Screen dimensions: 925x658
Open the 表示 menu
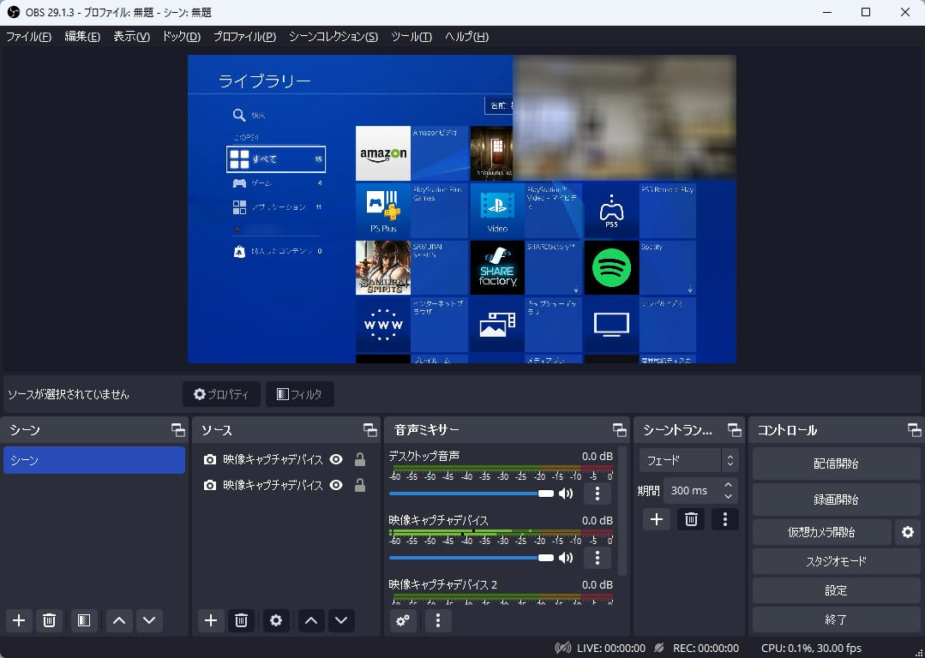click(x=131, y=37)
